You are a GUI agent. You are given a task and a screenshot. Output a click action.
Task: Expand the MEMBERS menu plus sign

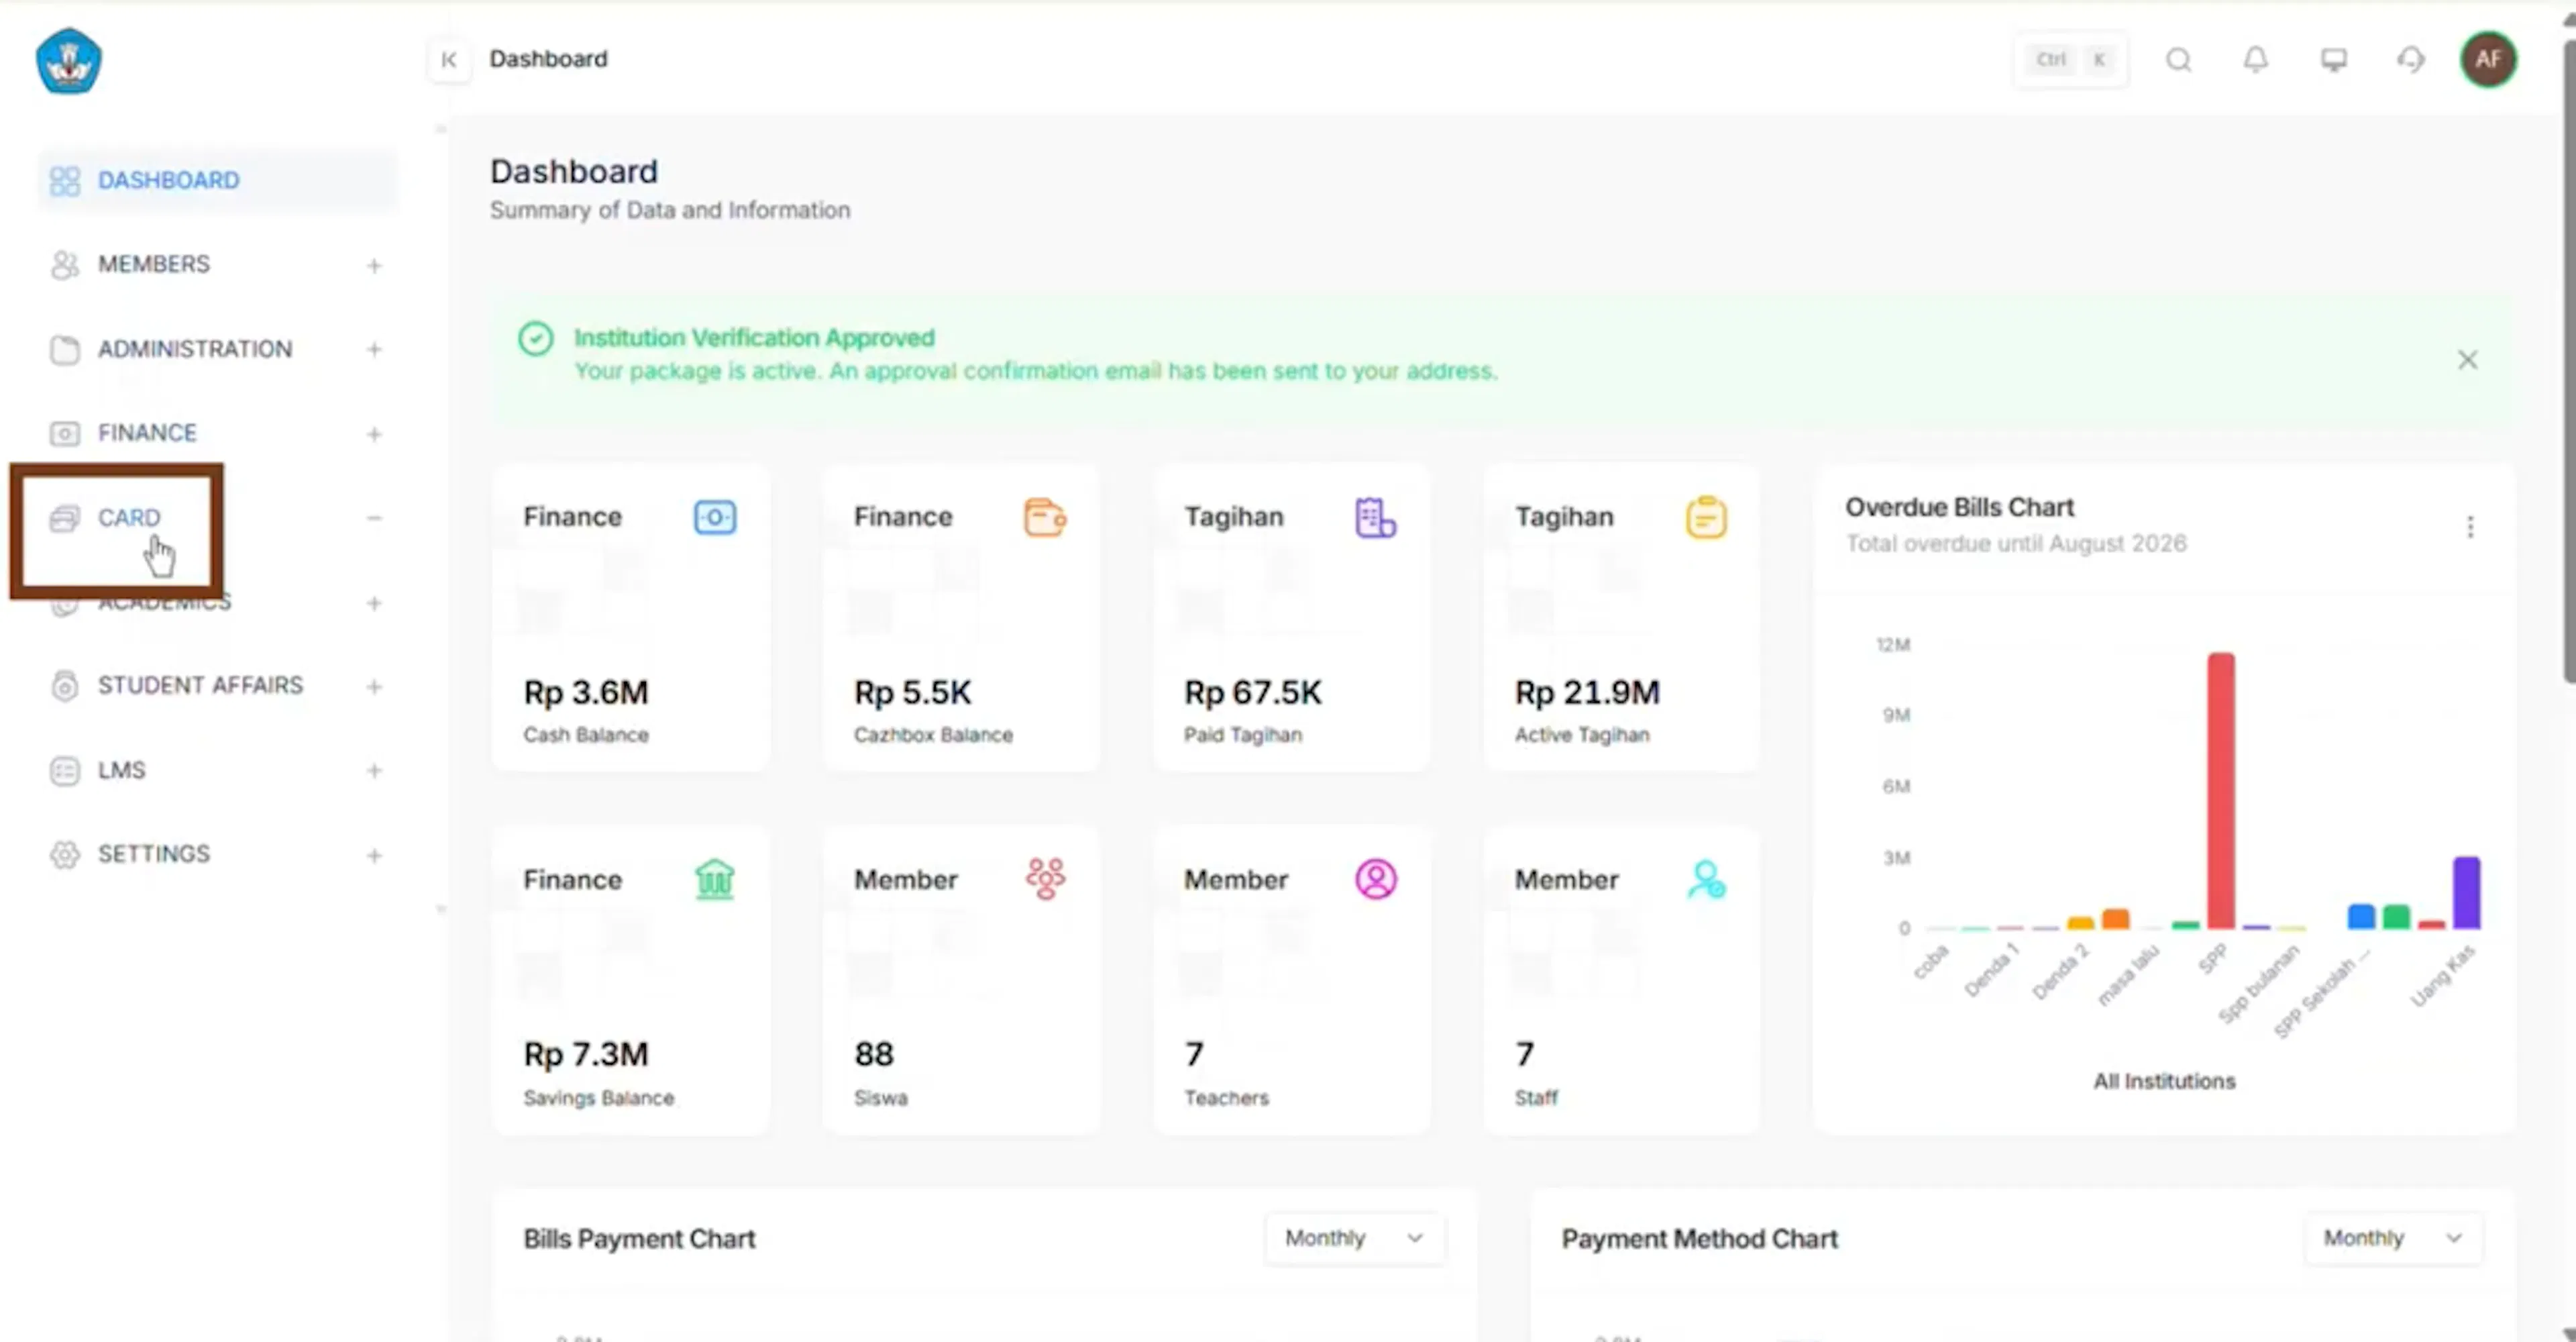click(x=373, y=265)
